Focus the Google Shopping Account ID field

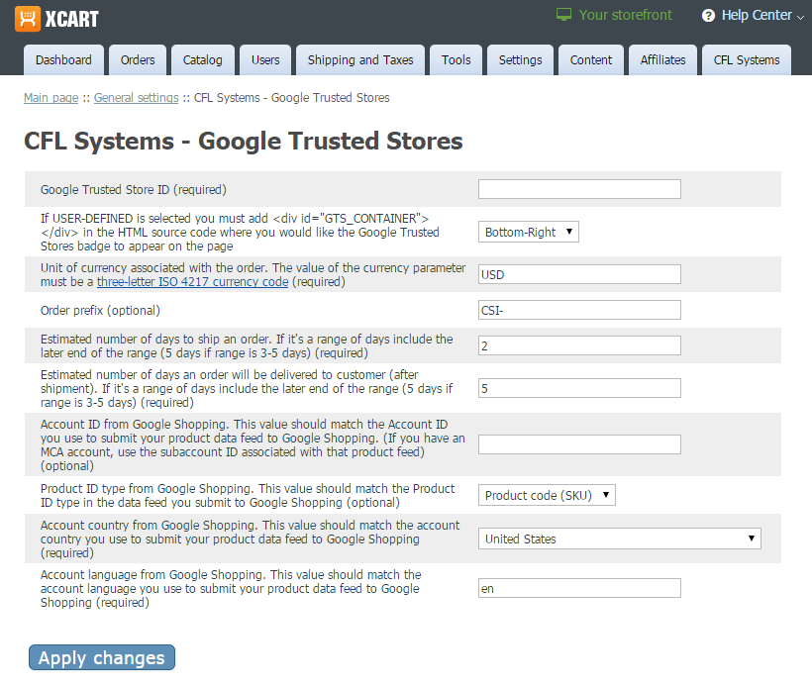tap(579, 444)
